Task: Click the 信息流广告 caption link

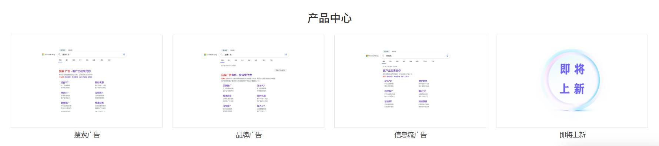Action: tap(411, 135)
